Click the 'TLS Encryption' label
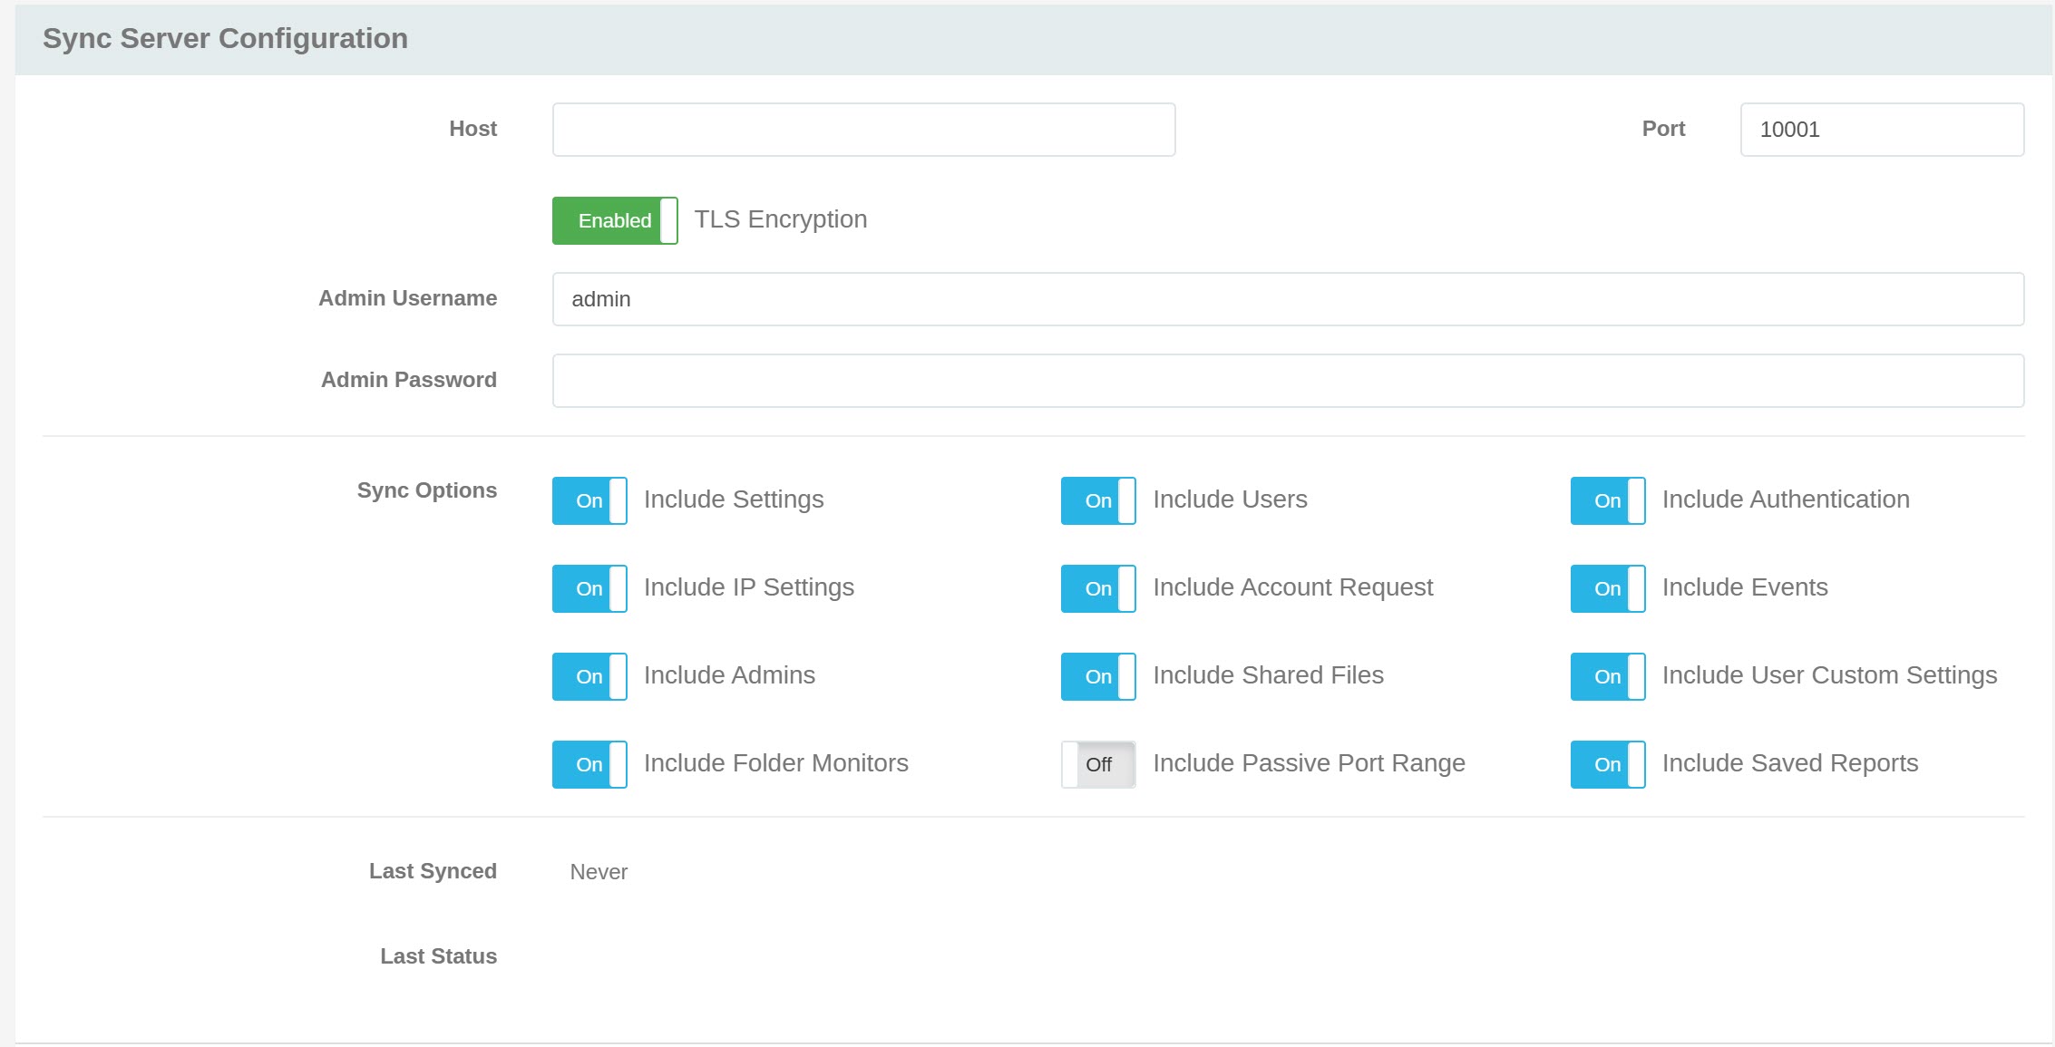Viewport: 2055px width, 1047px height. tap(781, 219)
